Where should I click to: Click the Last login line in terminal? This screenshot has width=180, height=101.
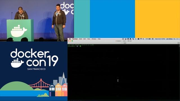(x=81, y=45)
